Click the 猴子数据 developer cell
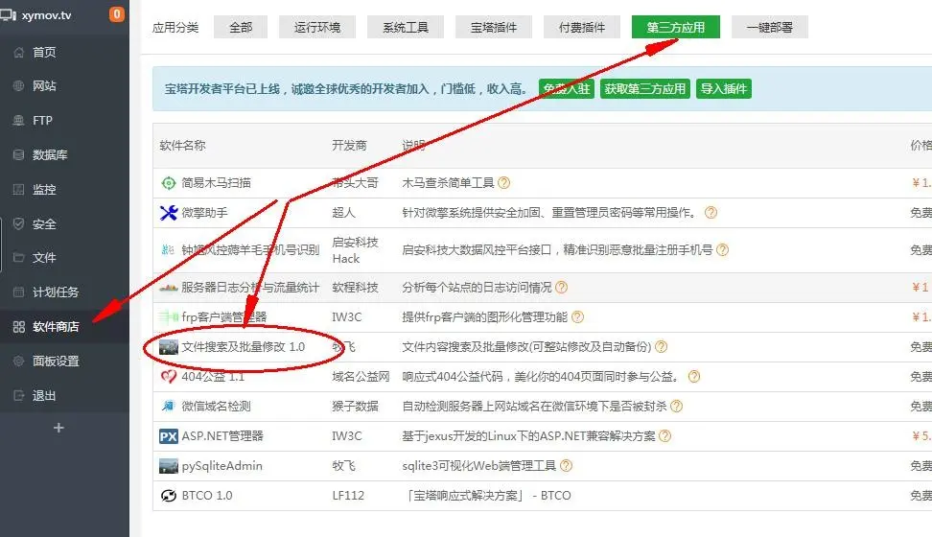 point(355,407)
